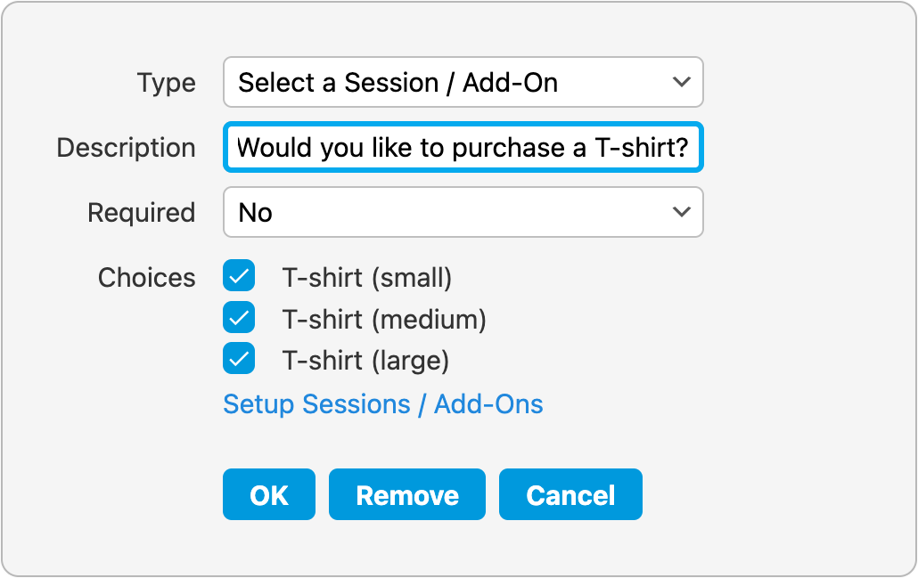Disable the T-shirt (large) checkbox
Viewport: 918px width, 578px height.
pos(239,359)
